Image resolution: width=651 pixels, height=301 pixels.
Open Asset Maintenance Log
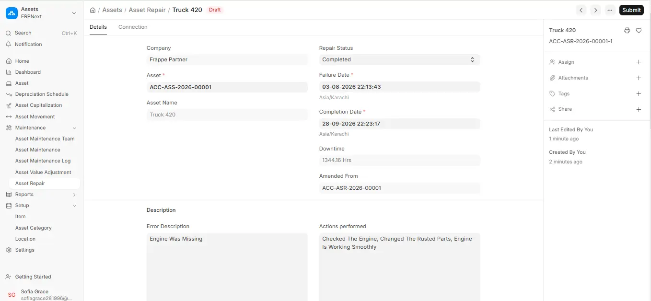coord(43,161)
